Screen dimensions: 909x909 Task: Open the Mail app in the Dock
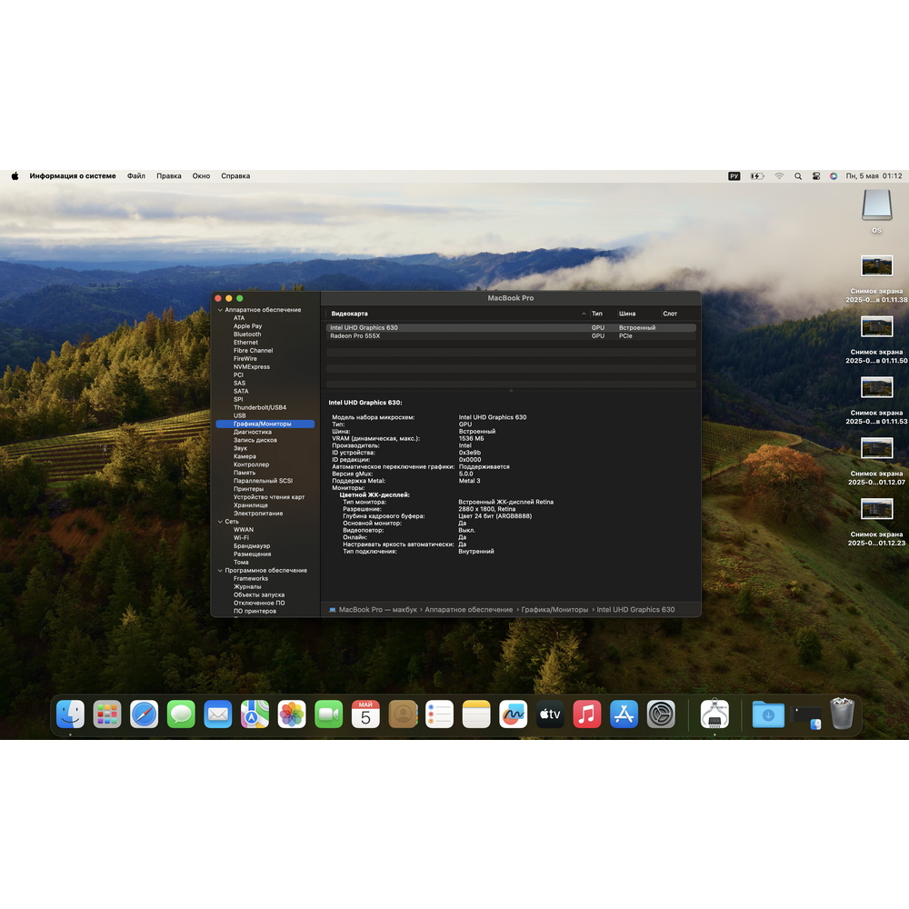coord(218,714)
